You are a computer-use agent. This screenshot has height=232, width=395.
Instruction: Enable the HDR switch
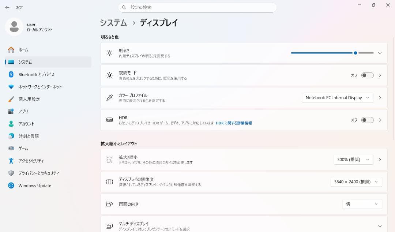[367, 120]
